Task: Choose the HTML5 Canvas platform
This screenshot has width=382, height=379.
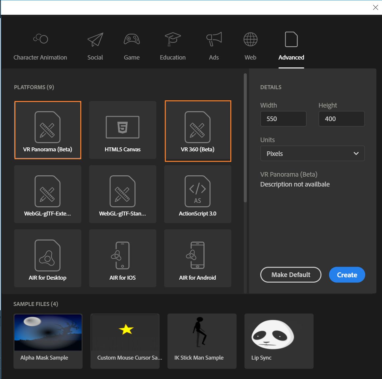Action: [x=122, y=130]
